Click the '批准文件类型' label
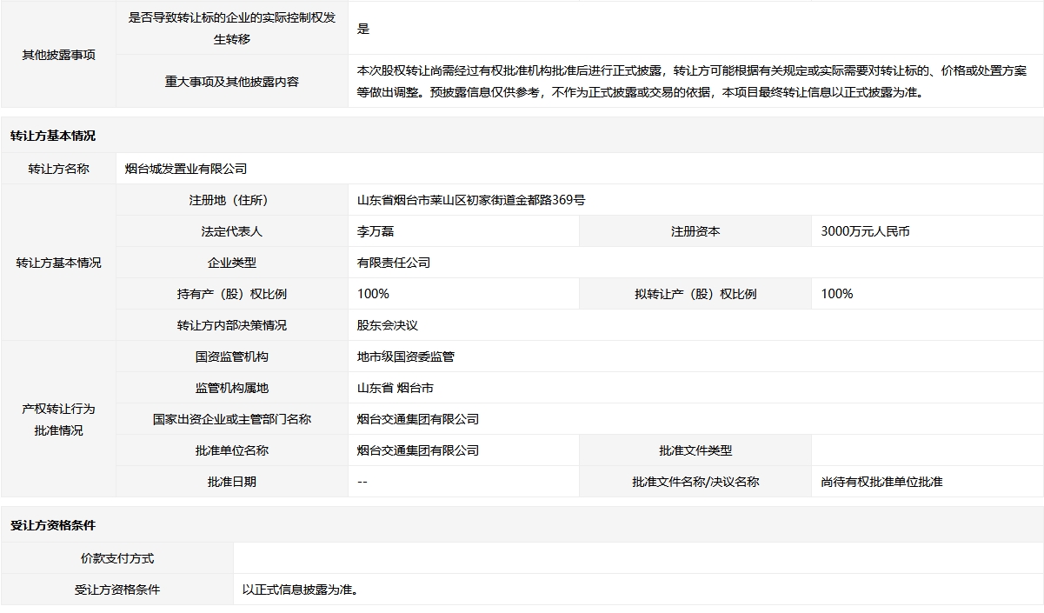This screenshot has height=613, width=1044. (695, 450)
